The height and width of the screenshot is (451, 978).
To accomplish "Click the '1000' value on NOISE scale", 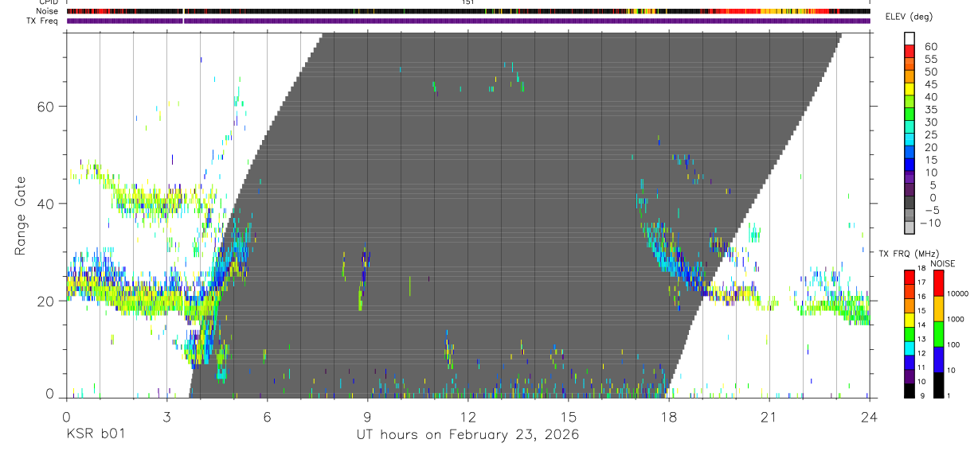I will tap(956, 319).
